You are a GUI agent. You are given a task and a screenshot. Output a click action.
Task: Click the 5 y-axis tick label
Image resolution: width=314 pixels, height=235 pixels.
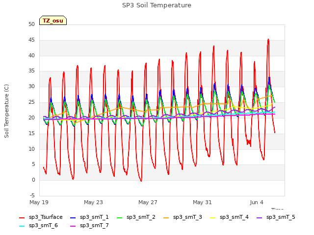pyautogui.click(x=33, y=164)
